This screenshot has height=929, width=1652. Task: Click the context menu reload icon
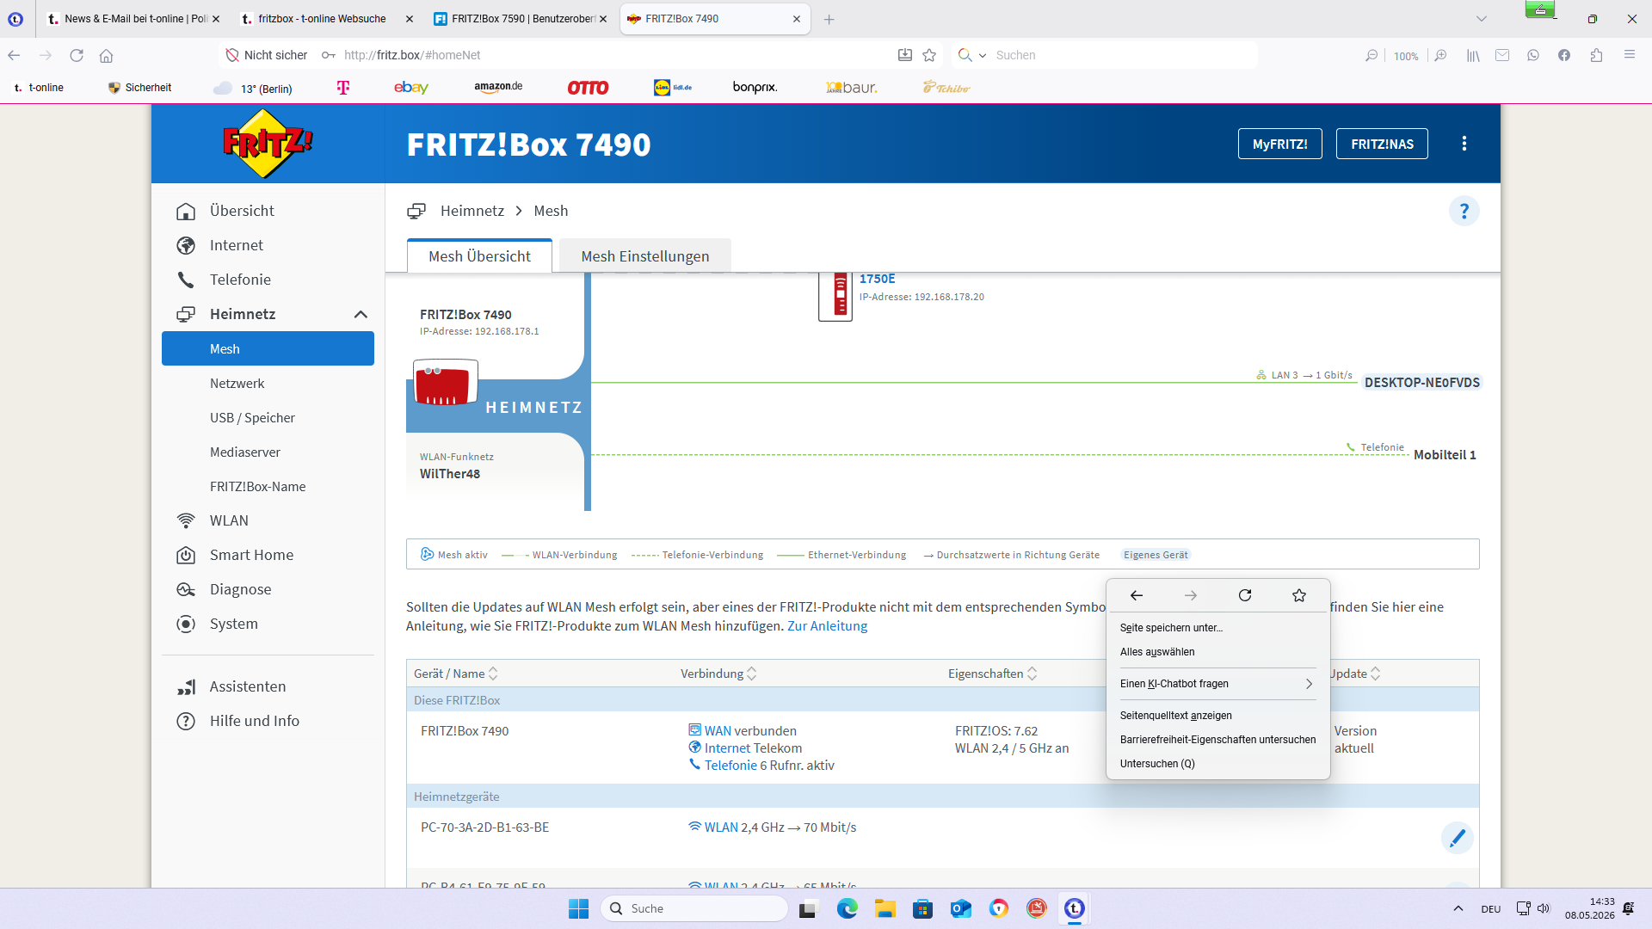click(x=1245, y=595)
